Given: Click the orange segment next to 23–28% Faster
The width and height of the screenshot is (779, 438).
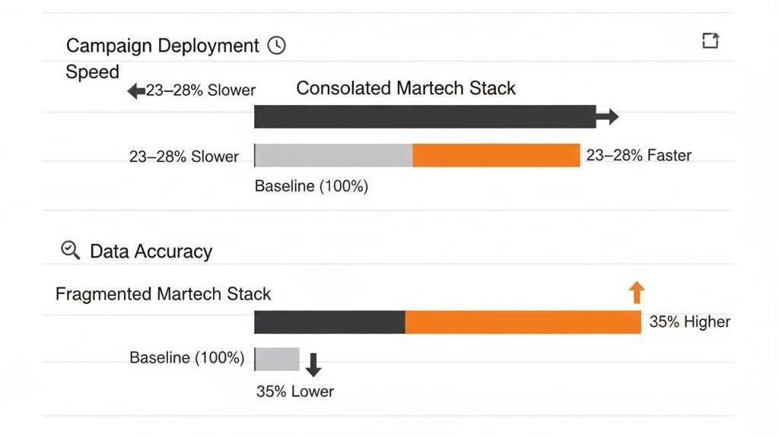Looking at the screenshot, I should pos(496,155).
